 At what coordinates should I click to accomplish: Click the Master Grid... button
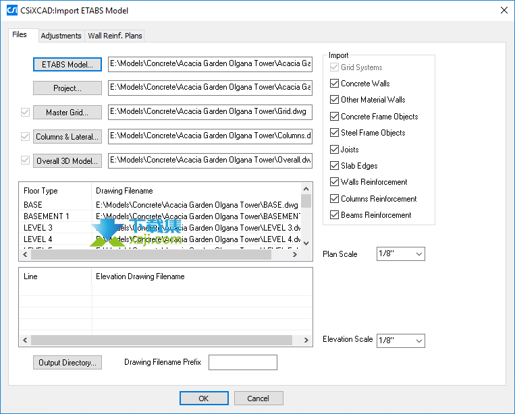tap(67, 113)
